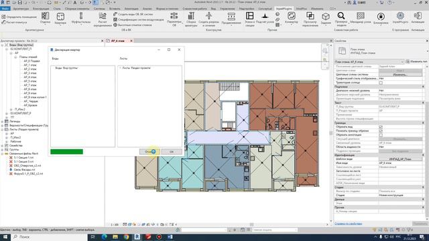Open Chrome from the Windows taskbar
Viewport: 429px width, 241px height.
tap(126, 236)
